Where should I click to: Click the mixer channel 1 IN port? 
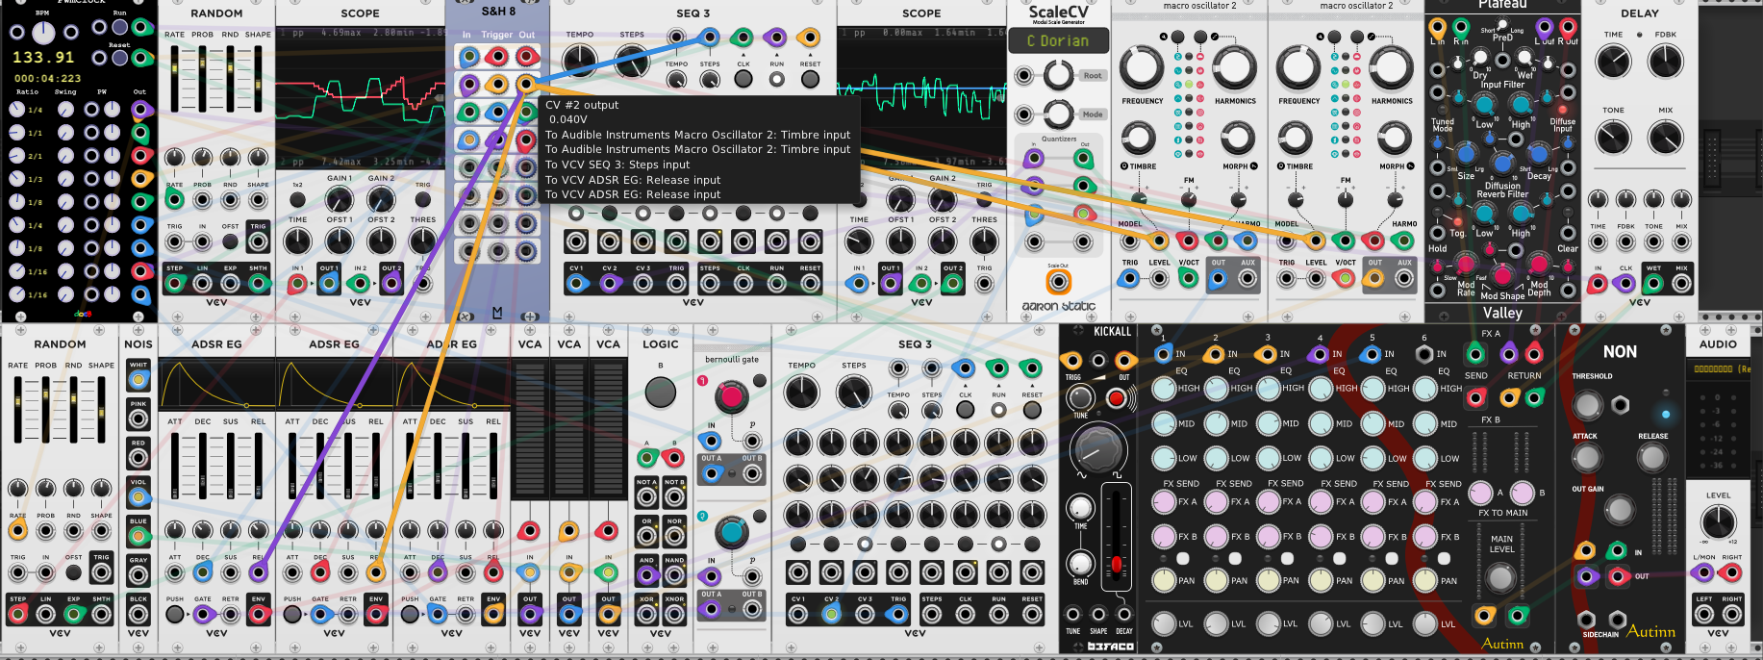point(1163,354)
